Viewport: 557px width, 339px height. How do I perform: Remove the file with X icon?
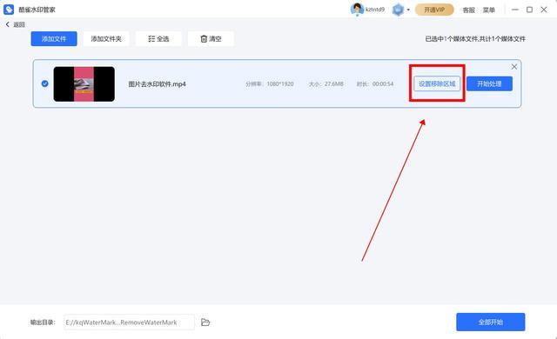point(514,67)
